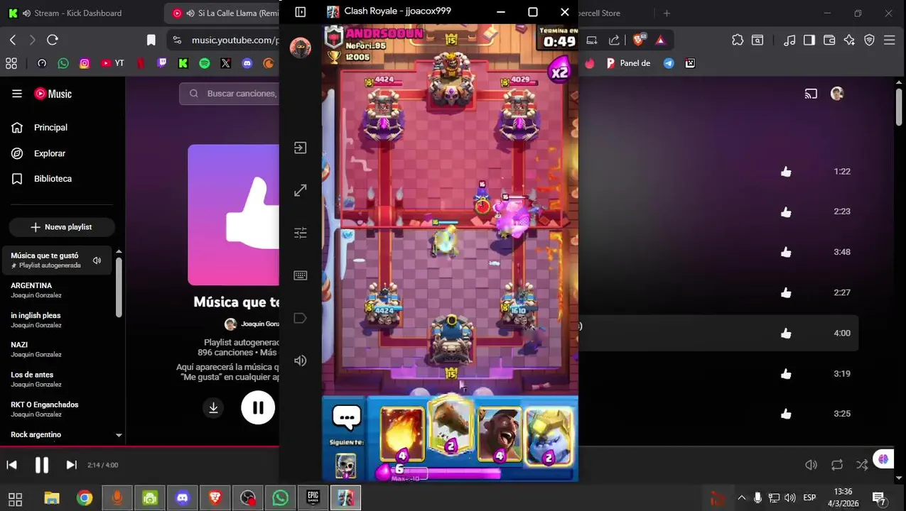Image resolution: width=906 pixels, height=511 pixels.
Task: Toggle shuffle in player bar
Action: pyautogui.click(x=862, y=465)
